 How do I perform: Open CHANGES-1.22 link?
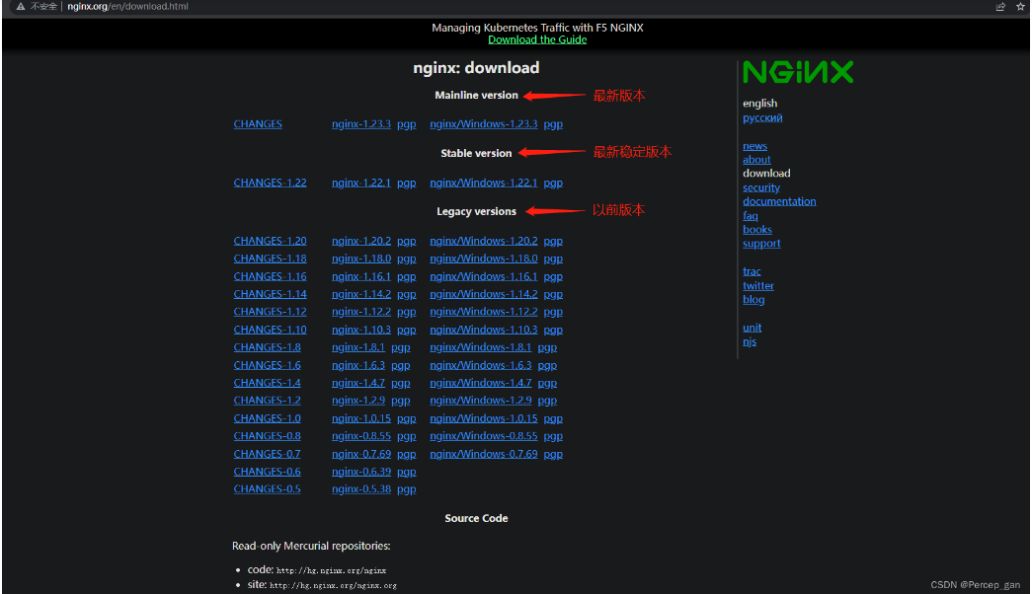click(x=270, y=183)
